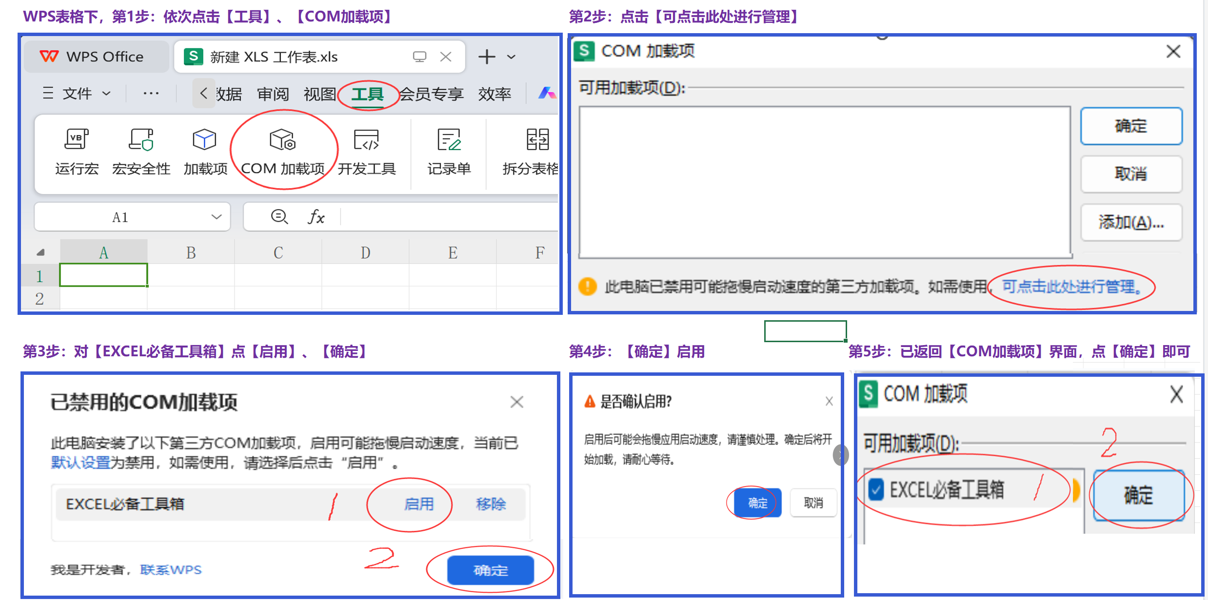The height and width of the screenshot is (600, 1208).
Task: Click the Developer Tools (开发工具) icon
Action: pos(366,140)
